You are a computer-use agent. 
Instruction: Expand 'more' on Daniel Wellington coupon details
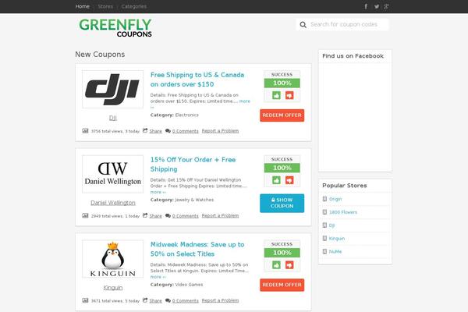pyautogui.click(x=158, y=192)
